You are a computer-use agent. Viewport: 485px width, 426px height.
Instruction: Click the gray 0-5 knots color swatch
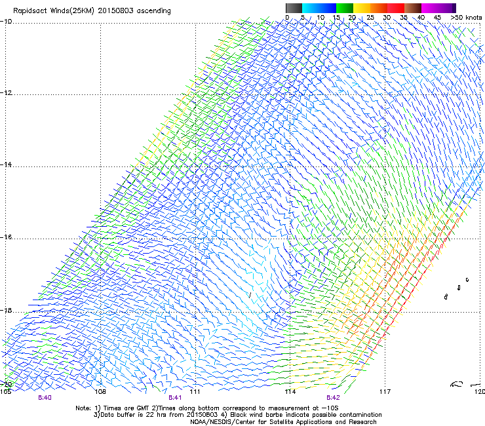(294, 8)
